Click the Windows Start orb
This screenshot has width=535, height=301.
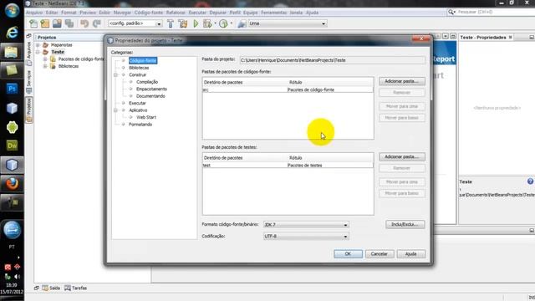pyautogui.click(x=12, y=11)
